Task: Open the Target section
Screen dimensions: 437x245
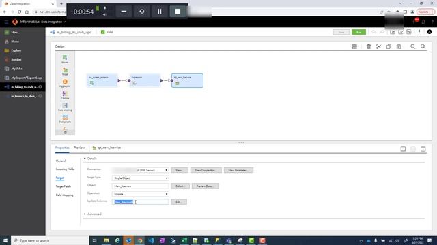Action: point(60,178)
